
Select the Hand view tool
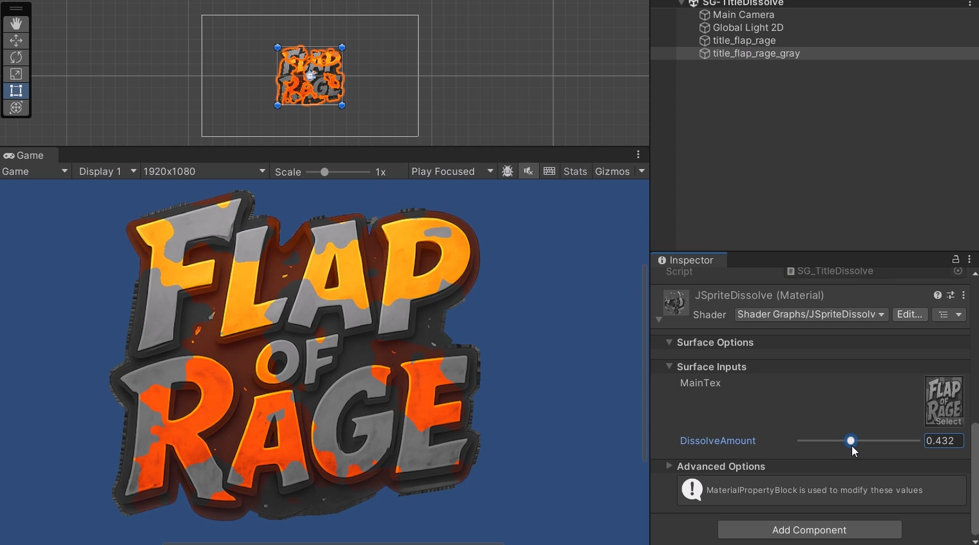click(x=16, y=24)
